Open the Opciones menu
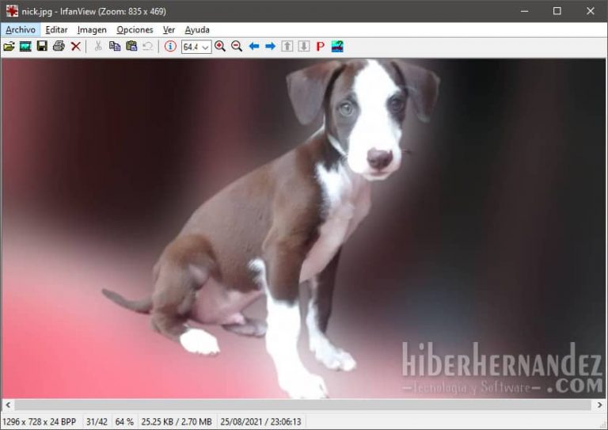608x430 pixels. point(135,29)
